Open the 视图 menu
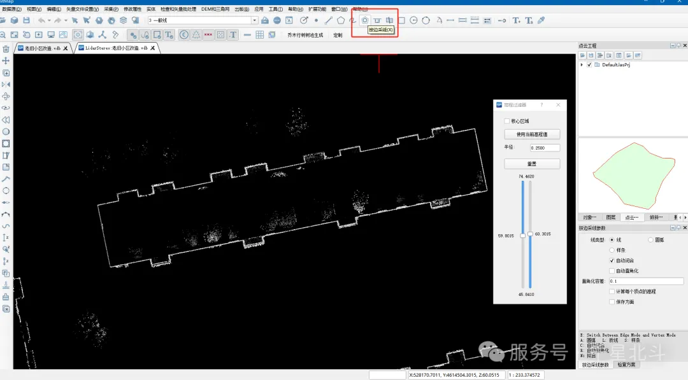This screenshot has width=688, height=380. pyautogui.click(x=34, y=9)
